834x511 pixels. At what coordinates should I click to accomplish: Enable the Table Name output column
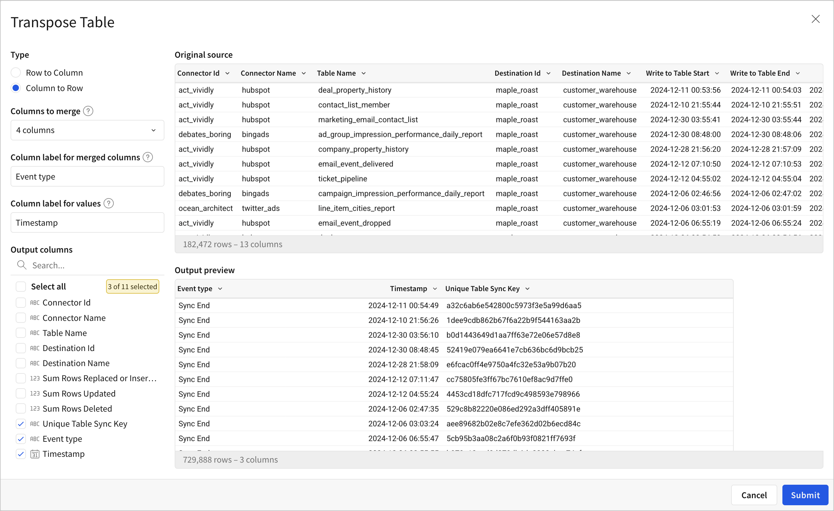pos(21,333)
